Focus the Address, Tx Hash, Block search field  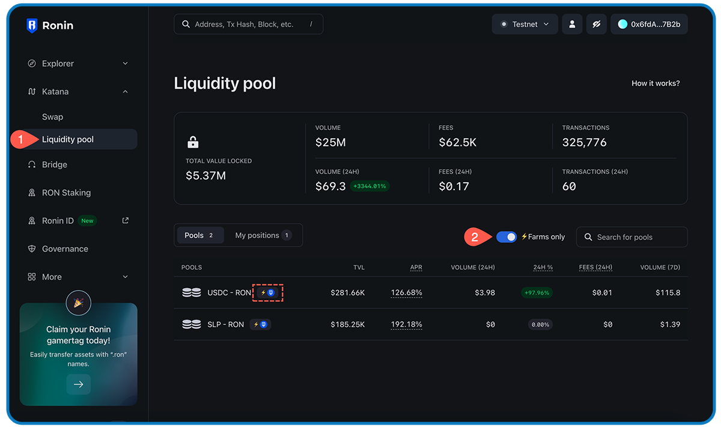pos(249,24)
